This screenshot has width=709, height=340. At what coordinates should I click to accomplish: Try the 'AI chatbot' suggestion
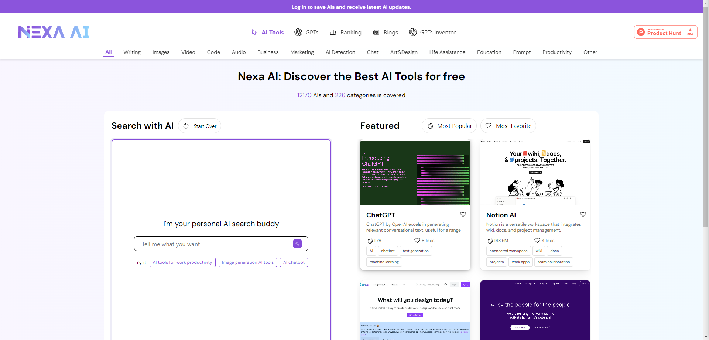(x=294, y=262)
